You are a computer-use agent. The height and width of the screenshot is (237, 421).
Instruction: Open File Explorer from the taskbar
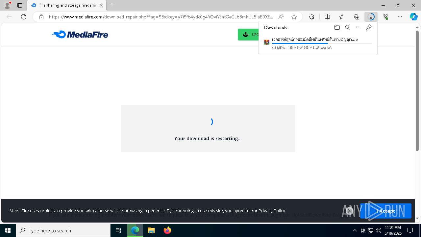click(151, 230)
